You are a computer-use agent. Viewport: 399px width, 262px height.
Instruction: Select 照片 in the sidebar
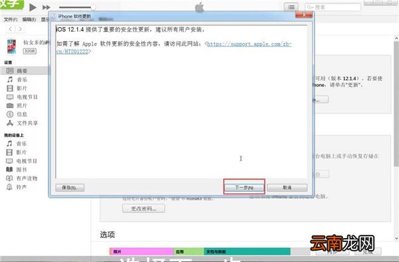click(x=22, y=105)
